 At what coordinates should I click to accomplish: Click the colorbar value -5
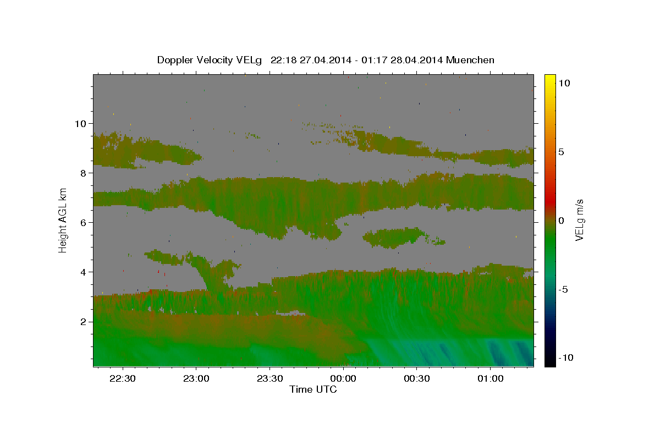(x=563, y=289)
